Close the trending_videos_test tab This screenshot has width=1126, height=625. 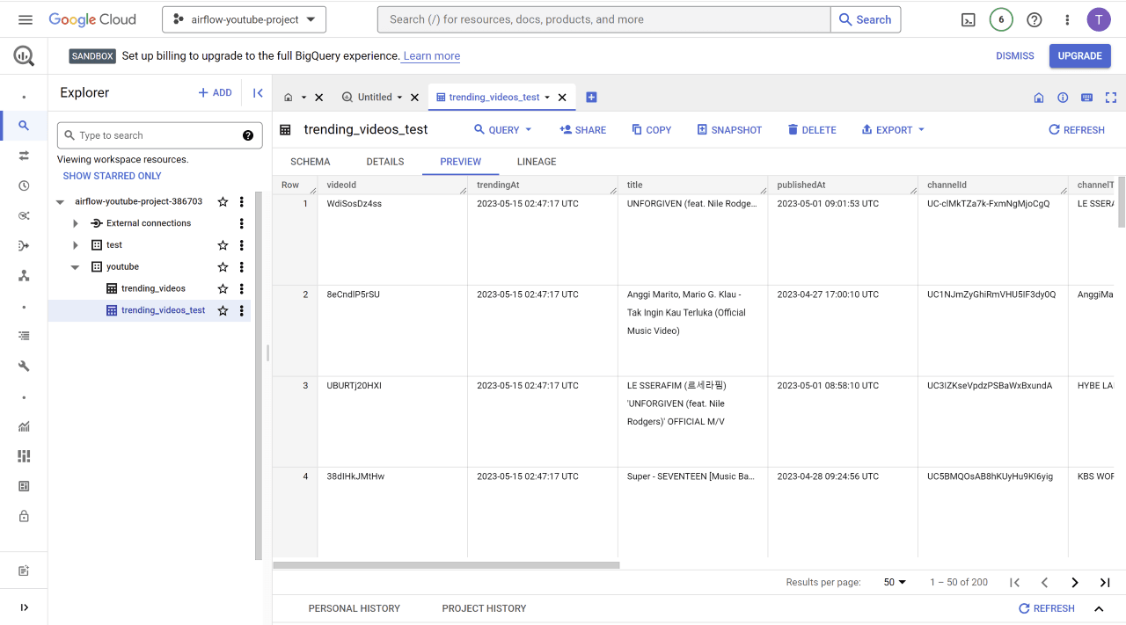[563, 98]
